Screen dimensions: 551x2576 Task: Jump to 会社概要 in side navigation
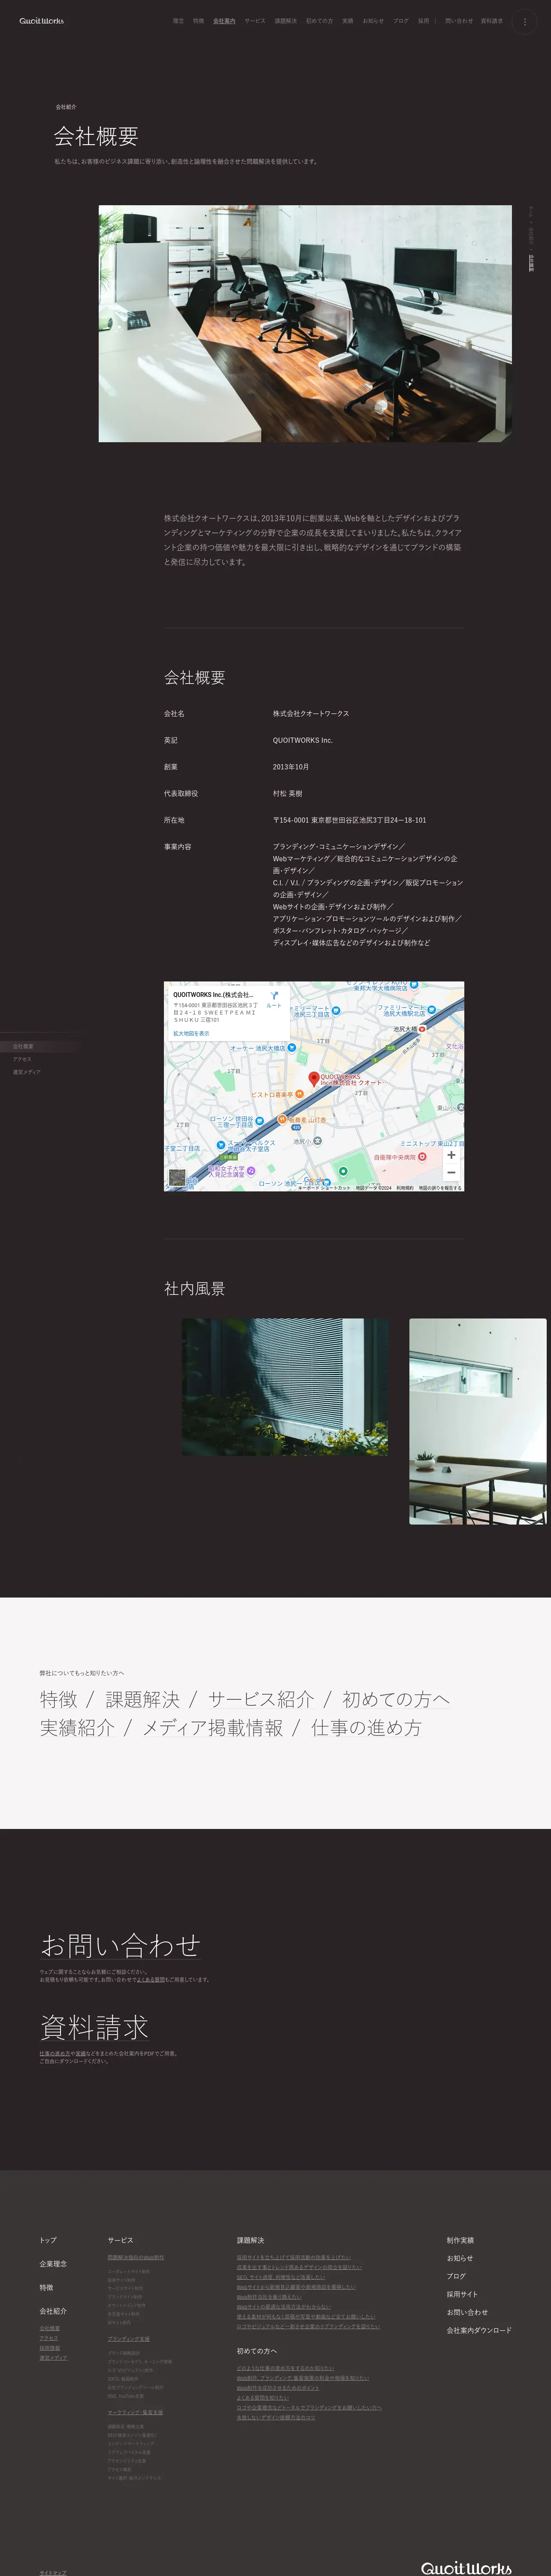[x=23, y=1046]
